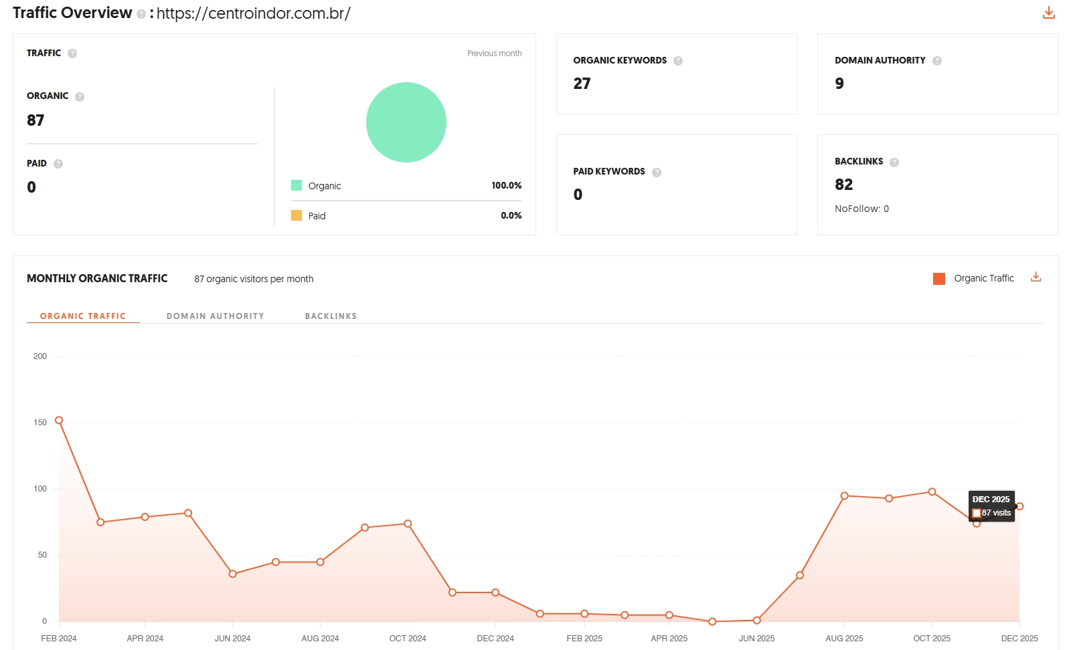Click the help icon next to Traffic label
This screenshot has width=1069, height=650.
[x=72, y=53]
